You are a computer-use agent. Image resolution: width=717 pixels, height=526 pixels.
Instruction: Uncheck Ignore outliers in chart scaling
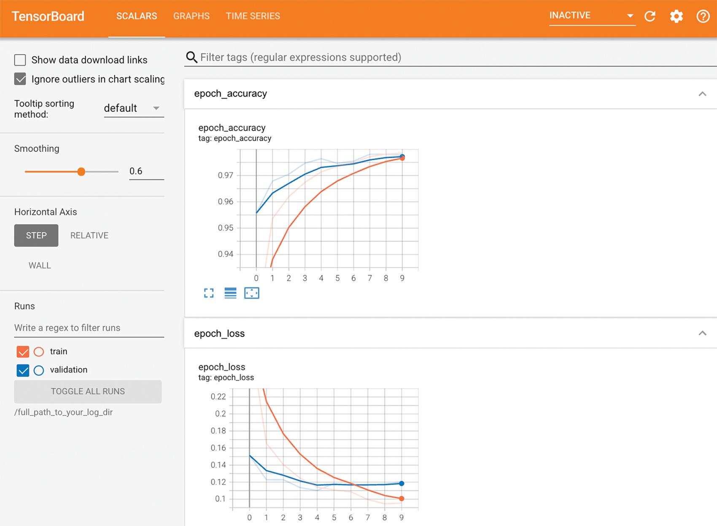[20, 79]
